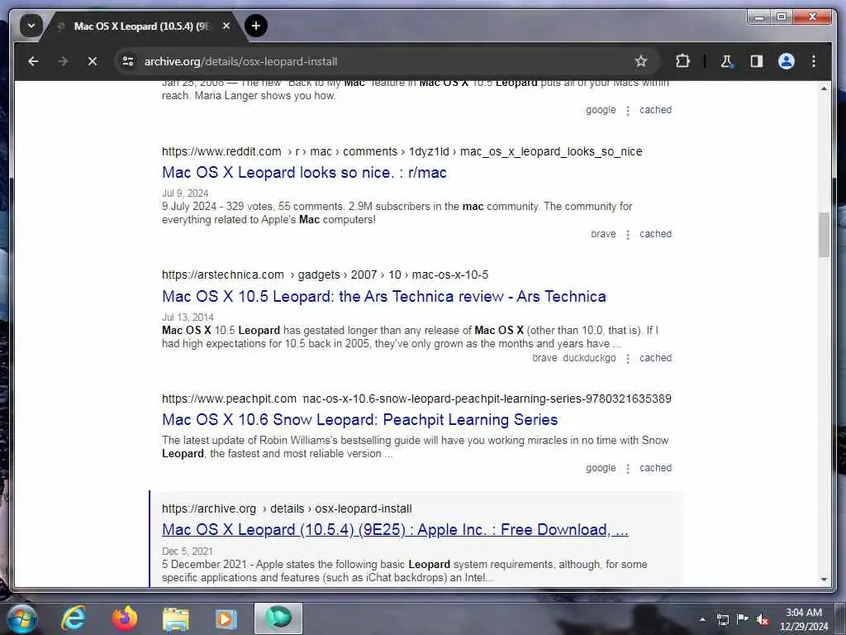
Task: Select the Mac OS X Leopard (10.5.4) tab
Action: point(142,26)
